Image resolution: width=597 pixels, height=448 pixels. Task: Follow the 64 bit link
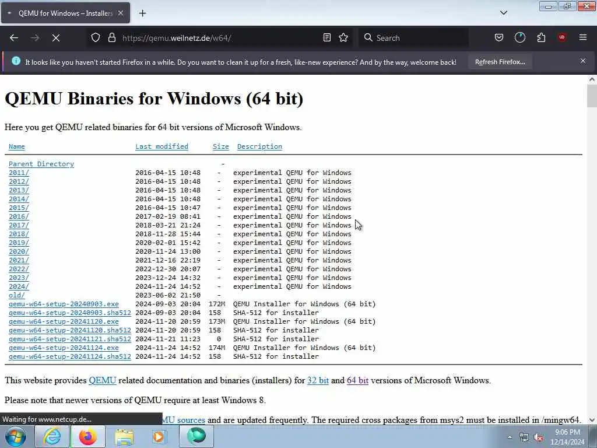pos(357,380)
